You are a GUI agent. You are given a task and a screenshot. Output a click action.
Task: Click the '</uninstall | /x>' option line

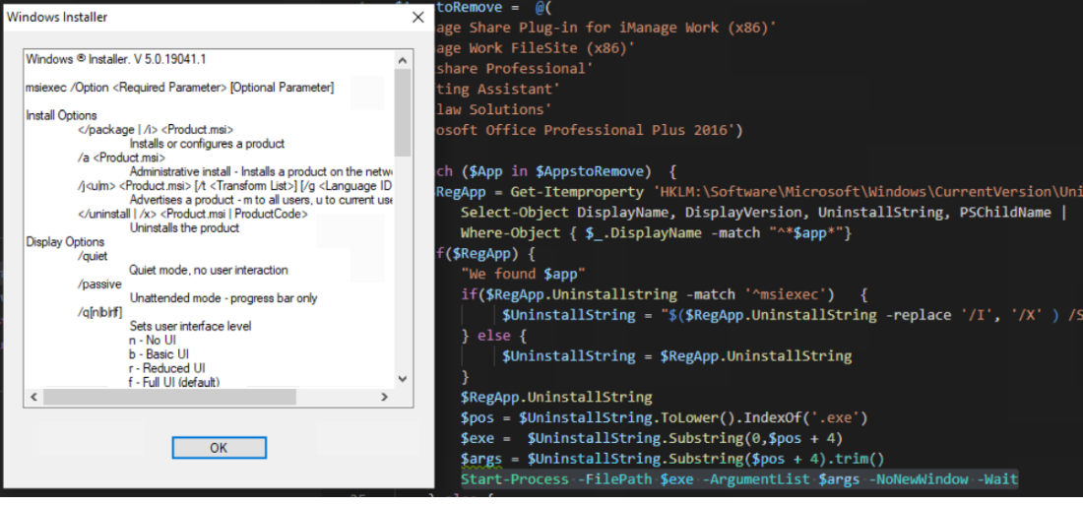(193, 215)
